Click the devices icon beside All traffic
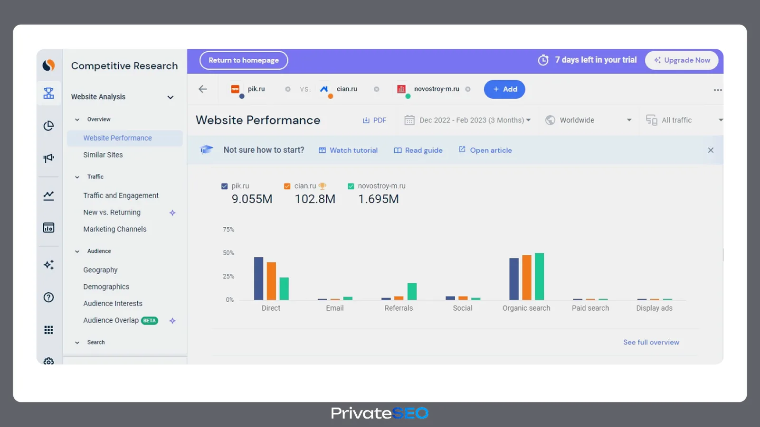The width and height of the screenshot is (760, 427). [x=651, y=120]
